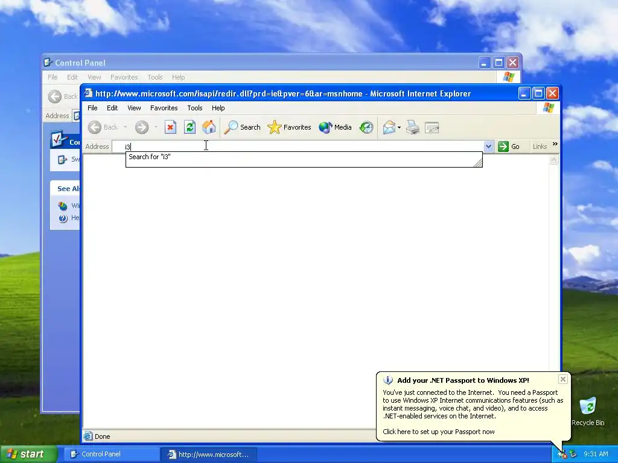This screenshot has width=618, height=463.
Task: Open the Control Panel View menu
Action: (94, 77)
